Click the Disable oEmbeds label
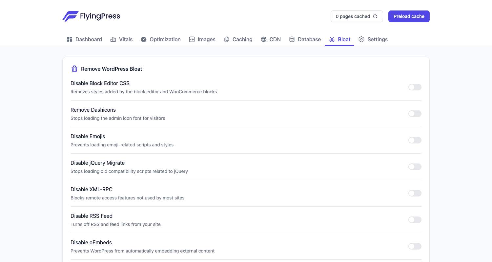The image size is (492, 262). point(91,242)
